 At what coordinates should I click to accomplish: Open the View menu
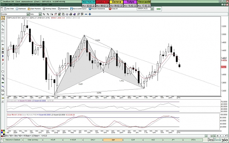[11, 4]
